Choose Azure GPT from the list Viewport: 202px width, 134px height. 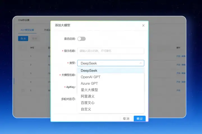[111, 83]
